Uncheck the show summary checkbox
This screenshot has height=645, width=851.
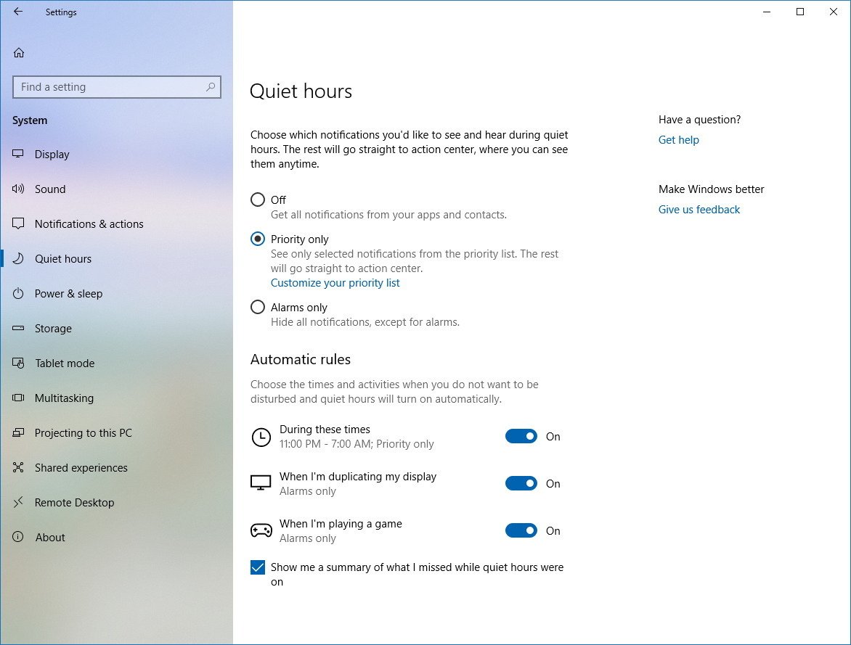(258, 567)
